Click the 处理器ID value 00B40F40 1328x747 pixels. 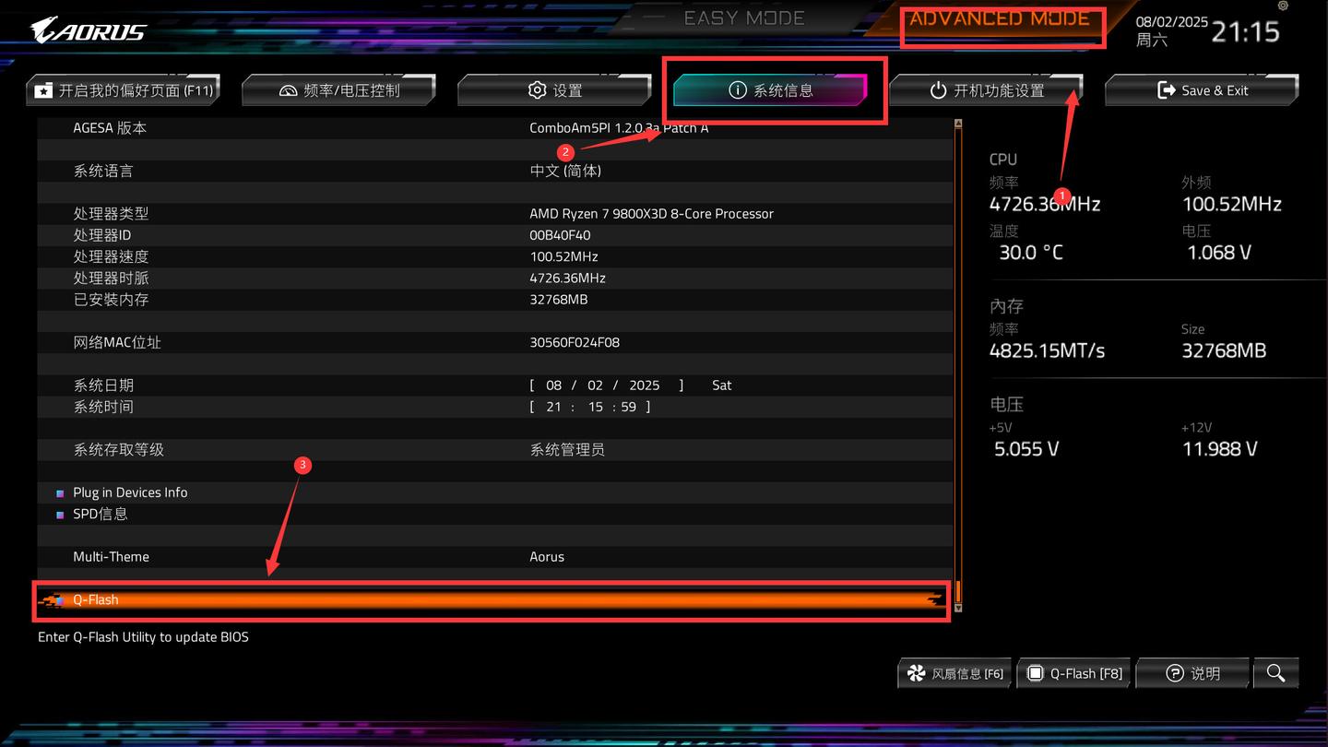click(560, 235)
